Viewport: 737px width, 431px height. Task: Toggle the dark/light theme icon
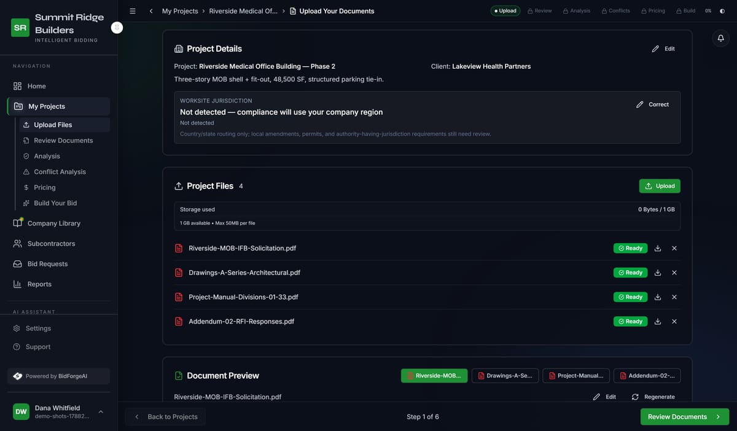coord(722,11)
